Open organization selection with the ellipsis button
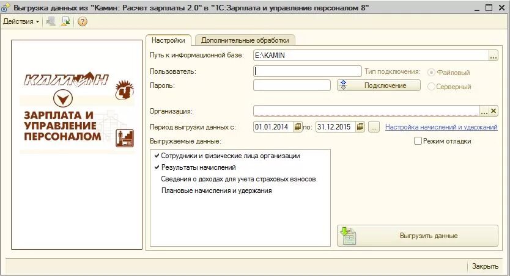Screen dimensions: 510x276 484,111
